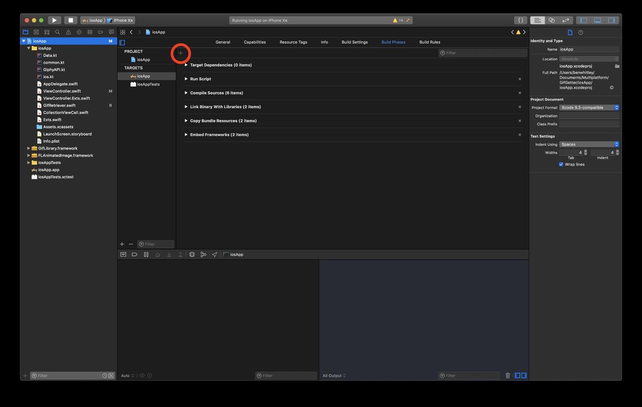Image resolution: width=642 pixels, height=407 pixels.
Task: Toggle breakpoints activation in debug bar
Action: click(134, 255)
